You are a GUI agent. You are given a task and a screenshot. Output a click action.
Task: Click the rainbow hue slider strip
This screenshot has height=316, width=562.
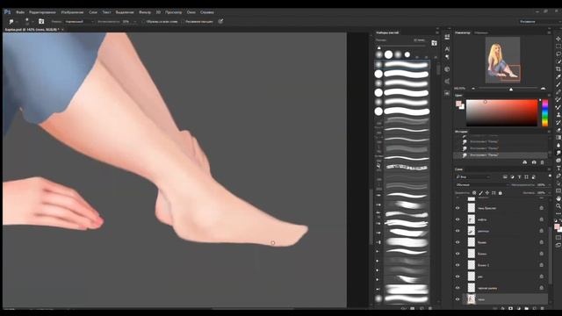tap(544, 113)
